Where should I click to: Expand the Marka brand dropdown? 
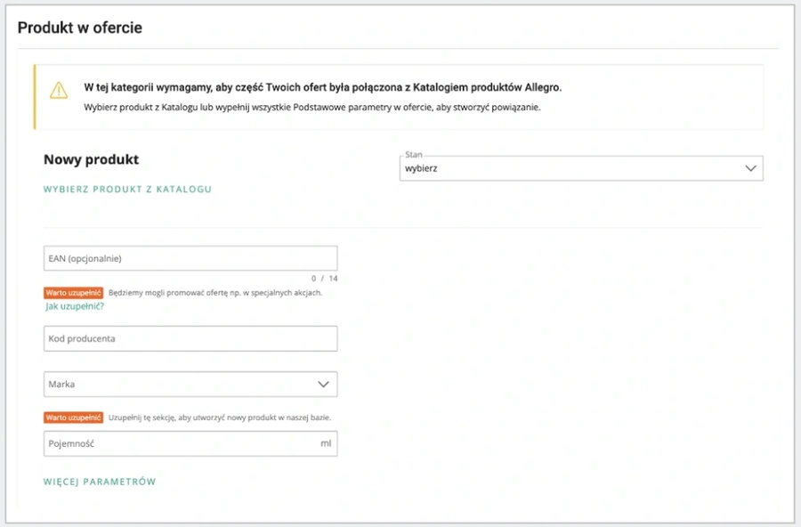pos(190,384)
